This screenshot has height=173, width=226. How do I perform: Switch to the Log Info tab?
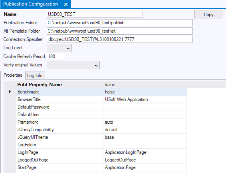pyautogui.click(x=35, y=76)
